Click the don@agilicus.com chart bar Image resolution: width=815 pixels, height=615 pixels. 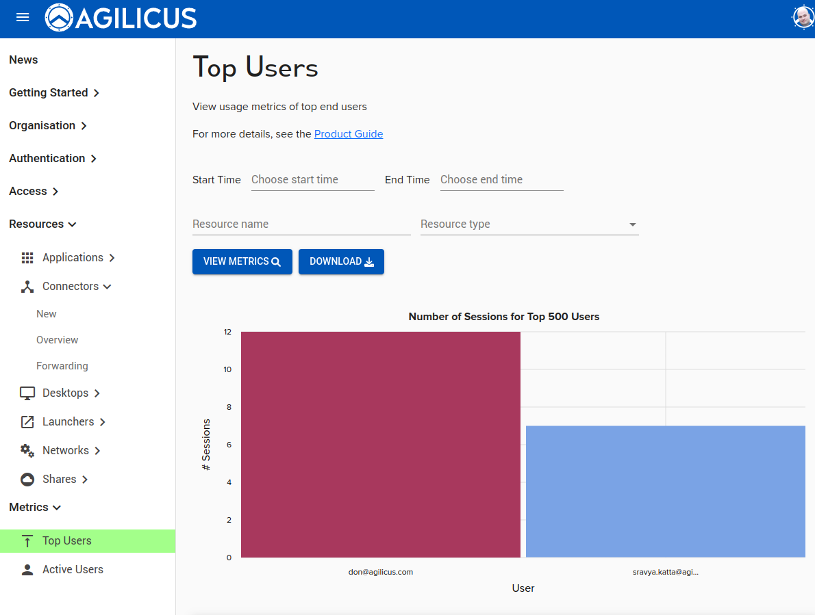coord(380,445)
